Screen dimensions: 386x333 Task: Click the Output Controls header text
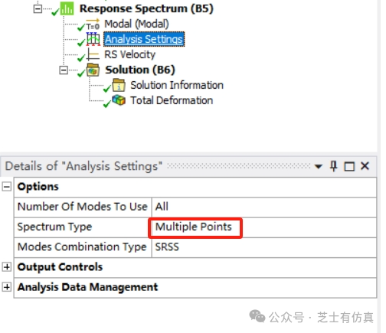tap(60, 267)
